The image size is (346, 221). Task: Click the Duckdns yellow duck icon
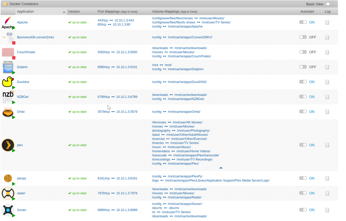pyautogui.click(x=8, y=82)
